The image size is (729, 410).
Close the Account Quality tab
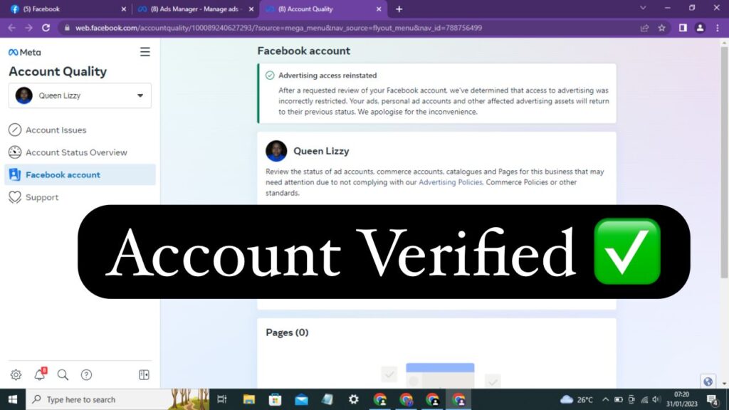tap(379, 9)
